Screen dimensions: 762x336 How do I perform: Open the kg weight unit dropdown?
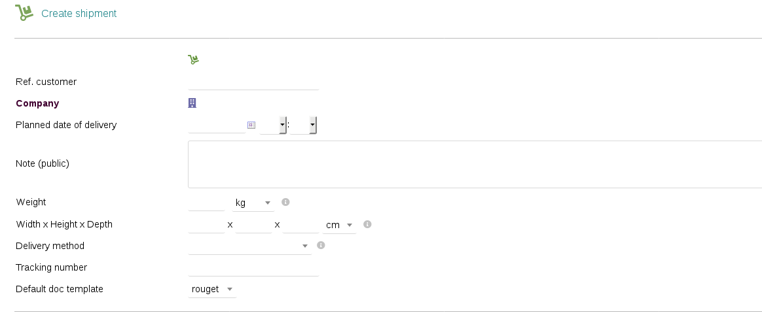(253, 203)
